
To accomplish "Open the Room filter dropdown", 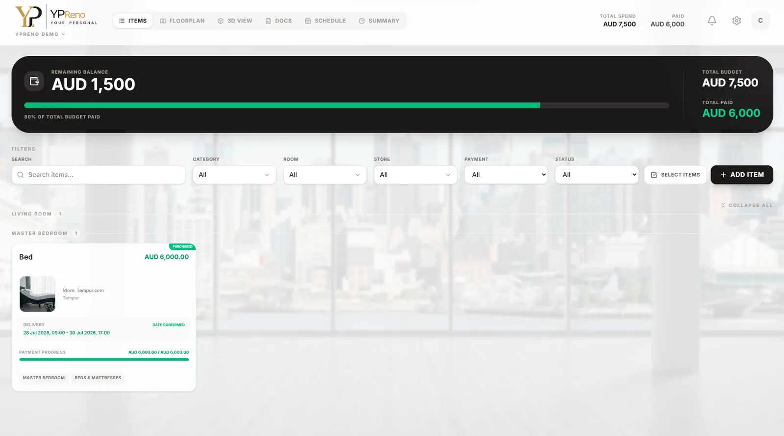I will [325, 175].
